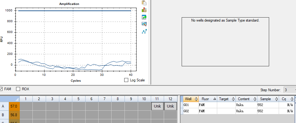
Task: Click the Fluor FAM cell for G02
Action: coord(208,111)
